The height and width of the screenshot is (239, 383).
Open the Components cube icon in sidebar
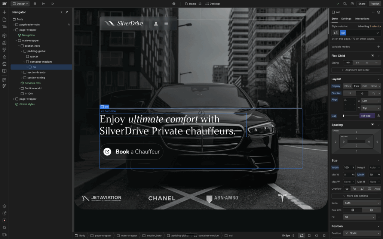coord(4,35)
